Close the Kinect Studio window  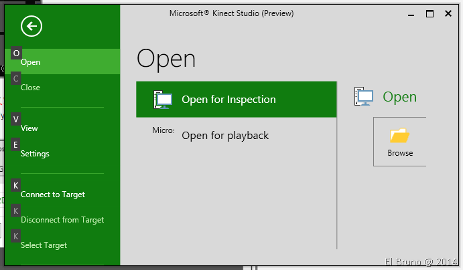pyautogui.click(x=448, y=13)
